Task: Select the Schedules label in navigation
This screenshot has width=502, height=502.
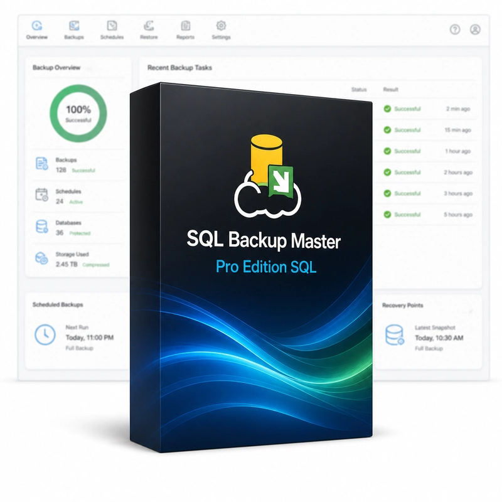Action: point(112,37)
